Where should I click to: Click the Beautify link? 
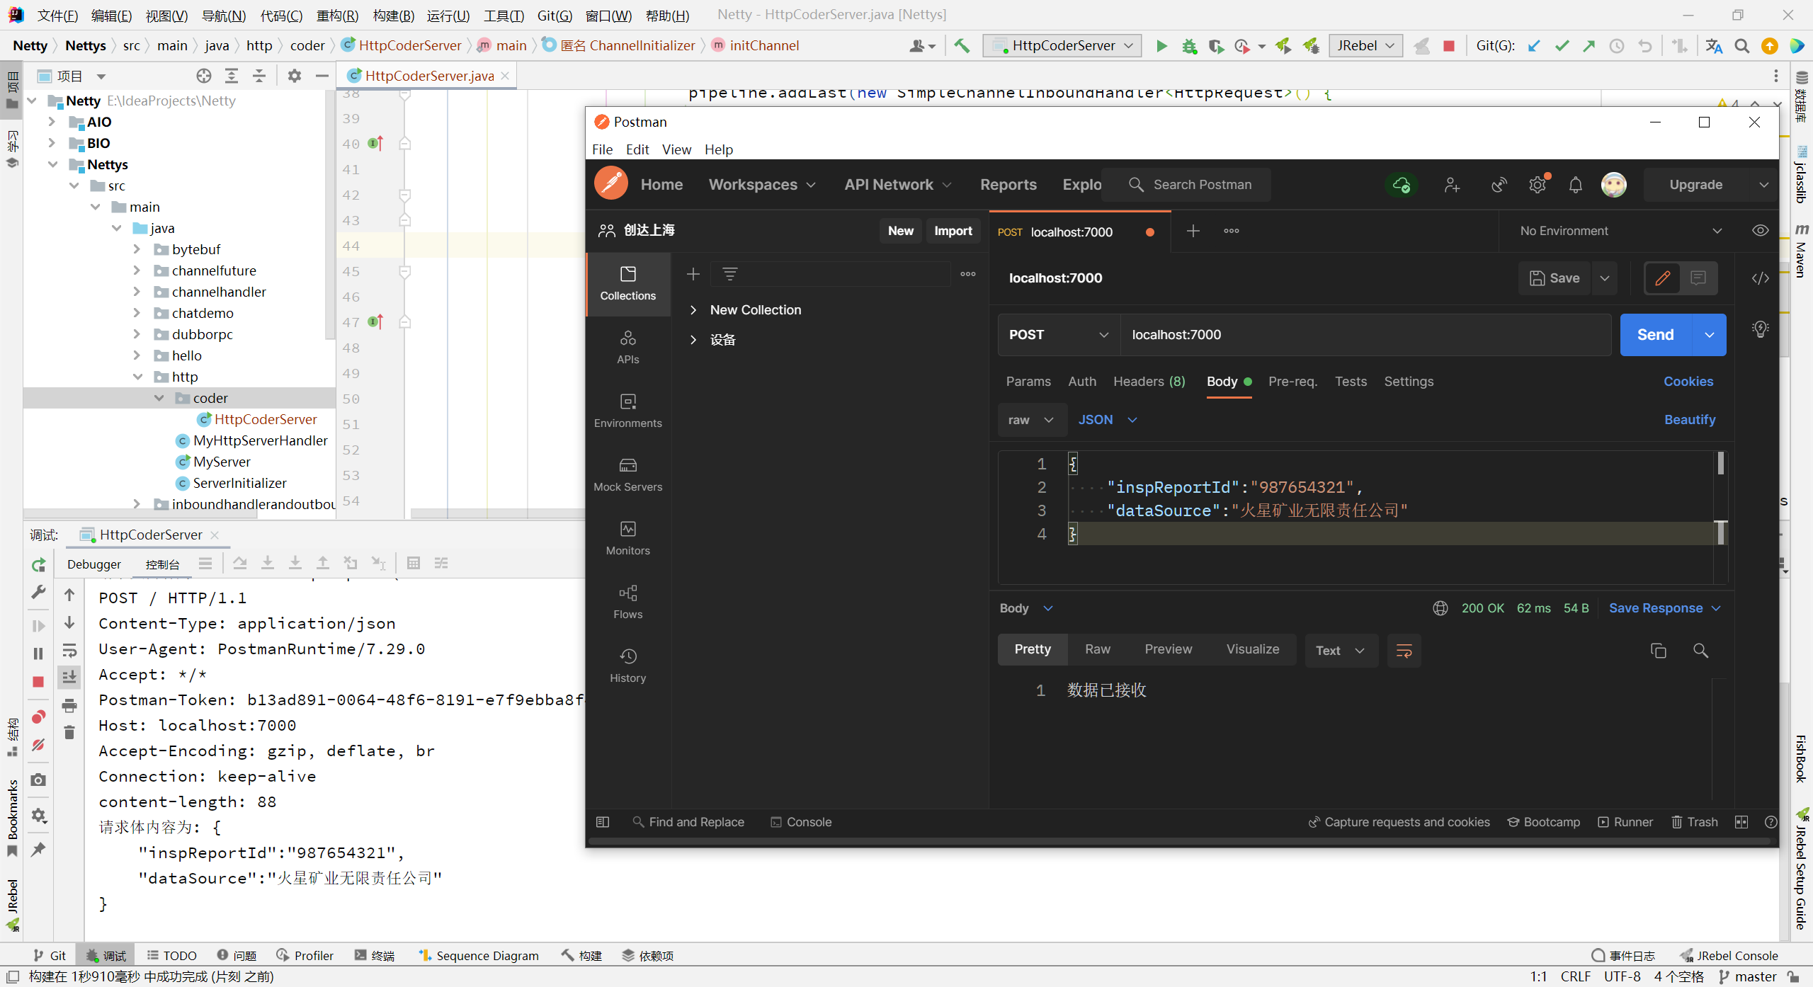(x=1690, y=420)
